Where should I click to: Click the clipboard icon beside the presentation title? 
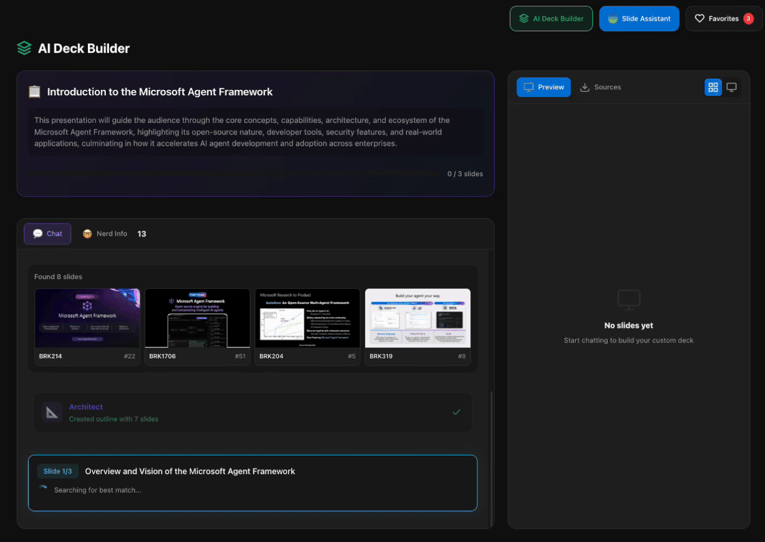tap(34, 92)
